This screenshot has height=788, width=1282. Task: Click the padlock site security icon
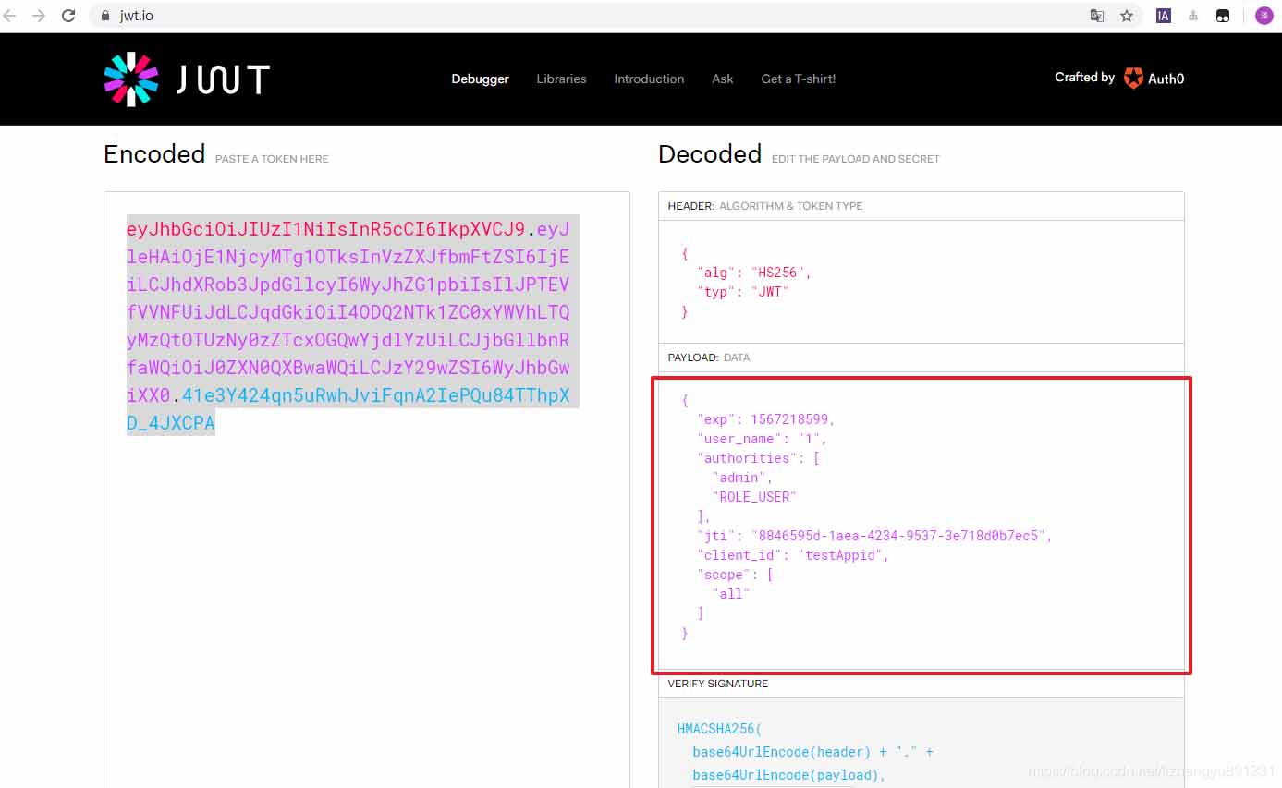[x=105, y=16]
